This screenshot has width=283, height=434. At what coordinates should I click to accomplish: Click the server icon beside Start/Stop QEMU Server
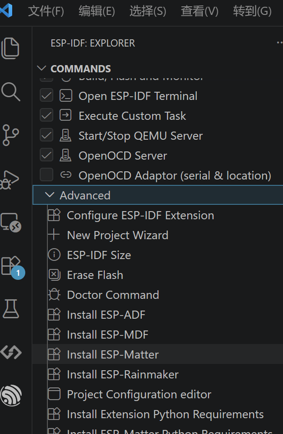(65, 136)
